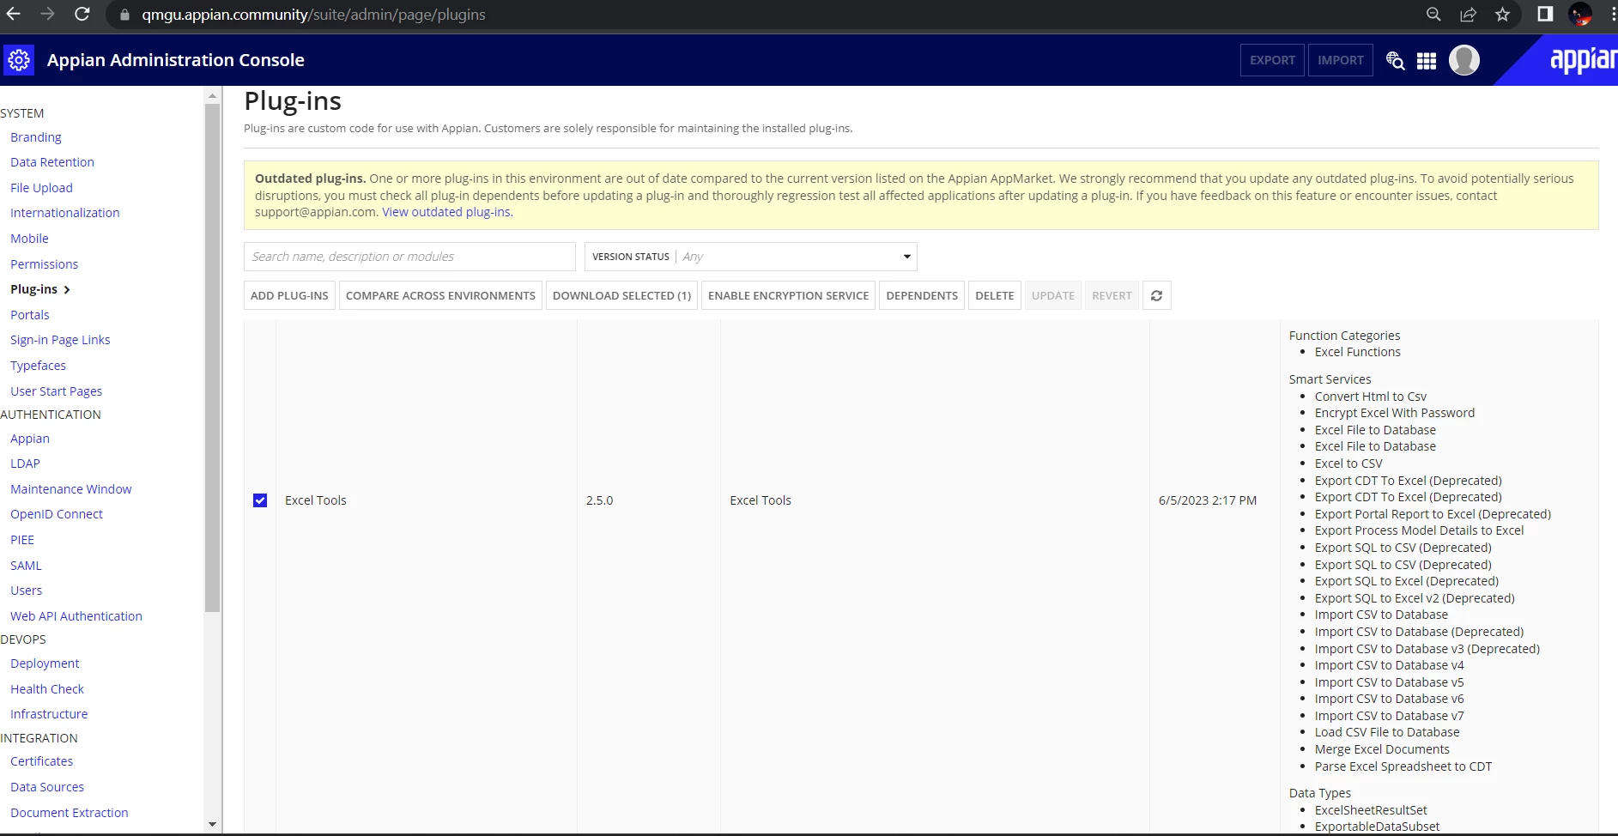Reload the page with browser refresh icon
Viewport: 1618px width, 836px height.
82,14
